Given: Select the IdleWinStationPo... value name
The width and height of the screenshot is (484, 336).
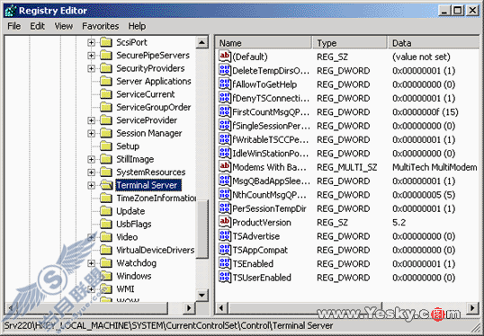Looking at the screenshot, I should coord(271,154).
